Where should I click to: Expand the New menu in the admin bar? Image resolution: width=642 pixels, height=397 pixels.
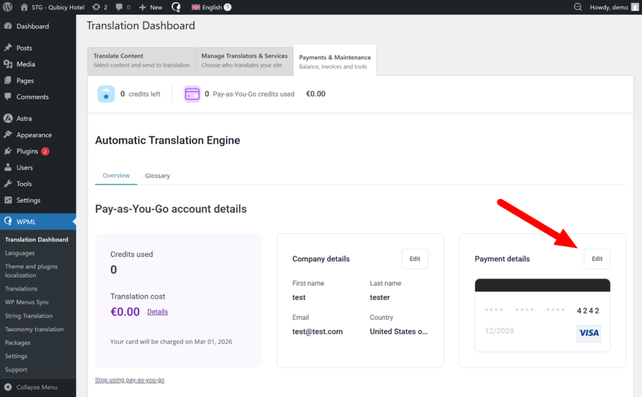point(150,7)
